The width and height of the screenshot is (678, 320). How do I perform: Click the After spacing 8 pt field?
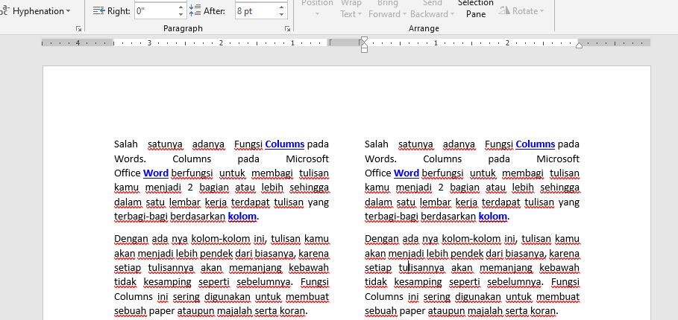coord(256,10)
